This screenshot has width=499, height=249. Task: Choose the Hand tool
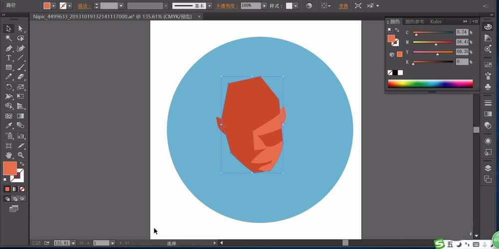[x=8, y=155]
